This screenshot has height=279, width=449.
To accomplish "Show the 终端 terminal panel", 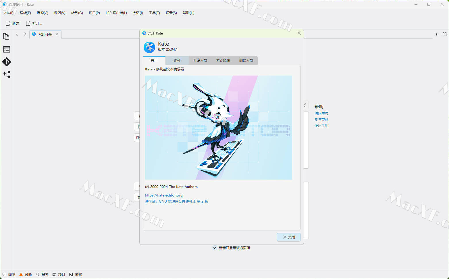I will [76, 275].
